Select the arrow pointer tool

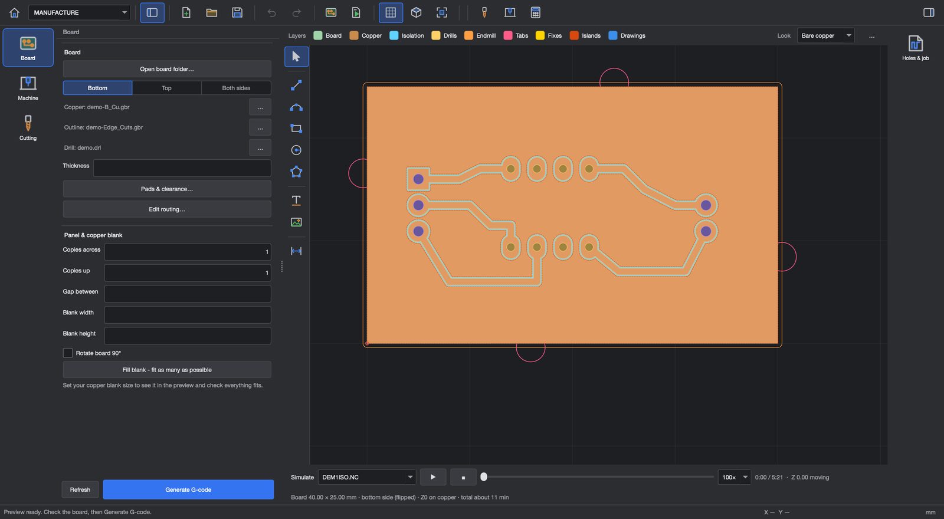pyautogui.click(x=296, y=57)
